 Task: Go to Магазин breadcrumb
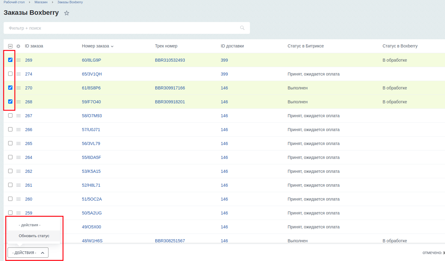coord(41,2)
